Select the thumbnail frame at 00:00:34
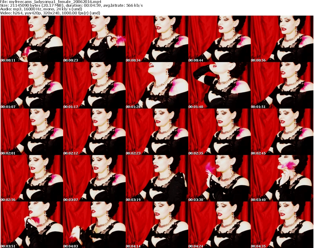Viewport: 314px width, 248px height. point(157,39)
